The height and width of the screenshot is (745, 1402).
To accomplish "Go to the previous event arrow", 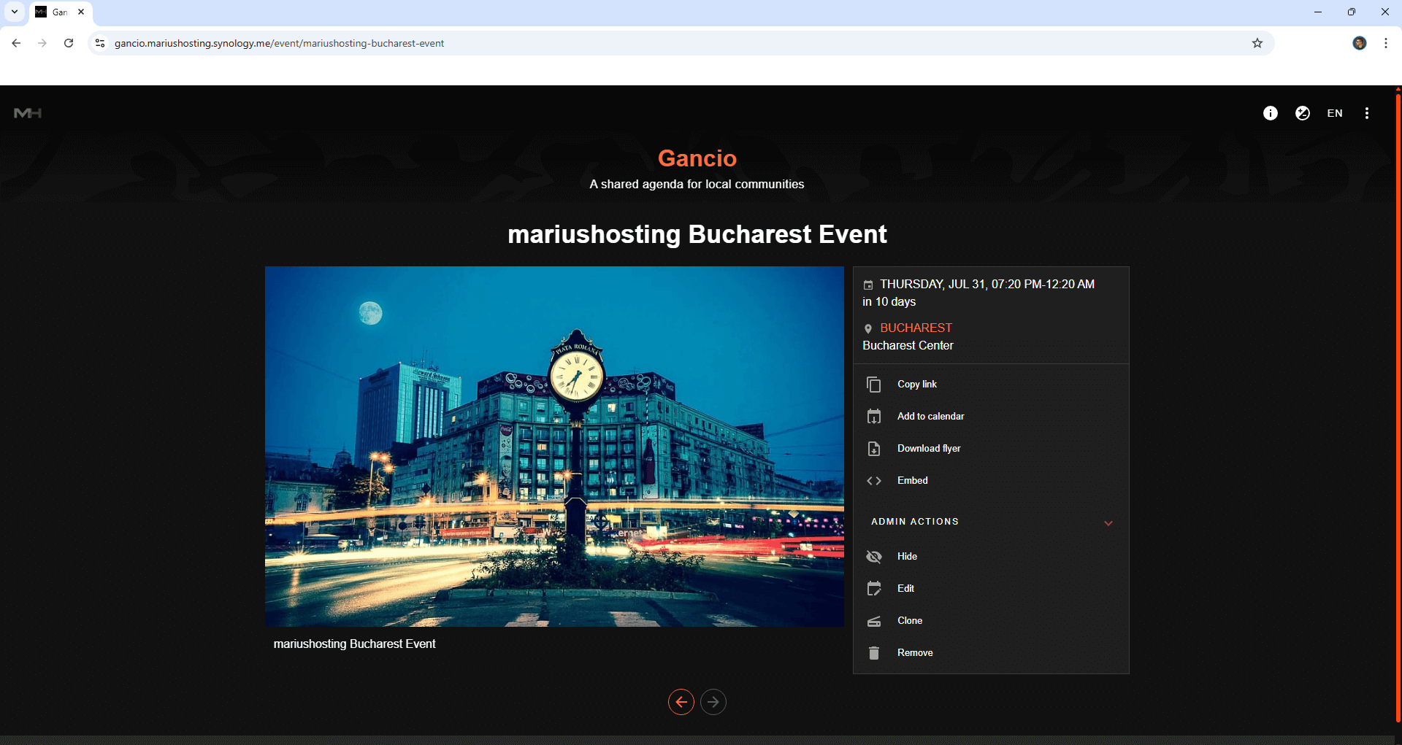I will tap(681, 702).
